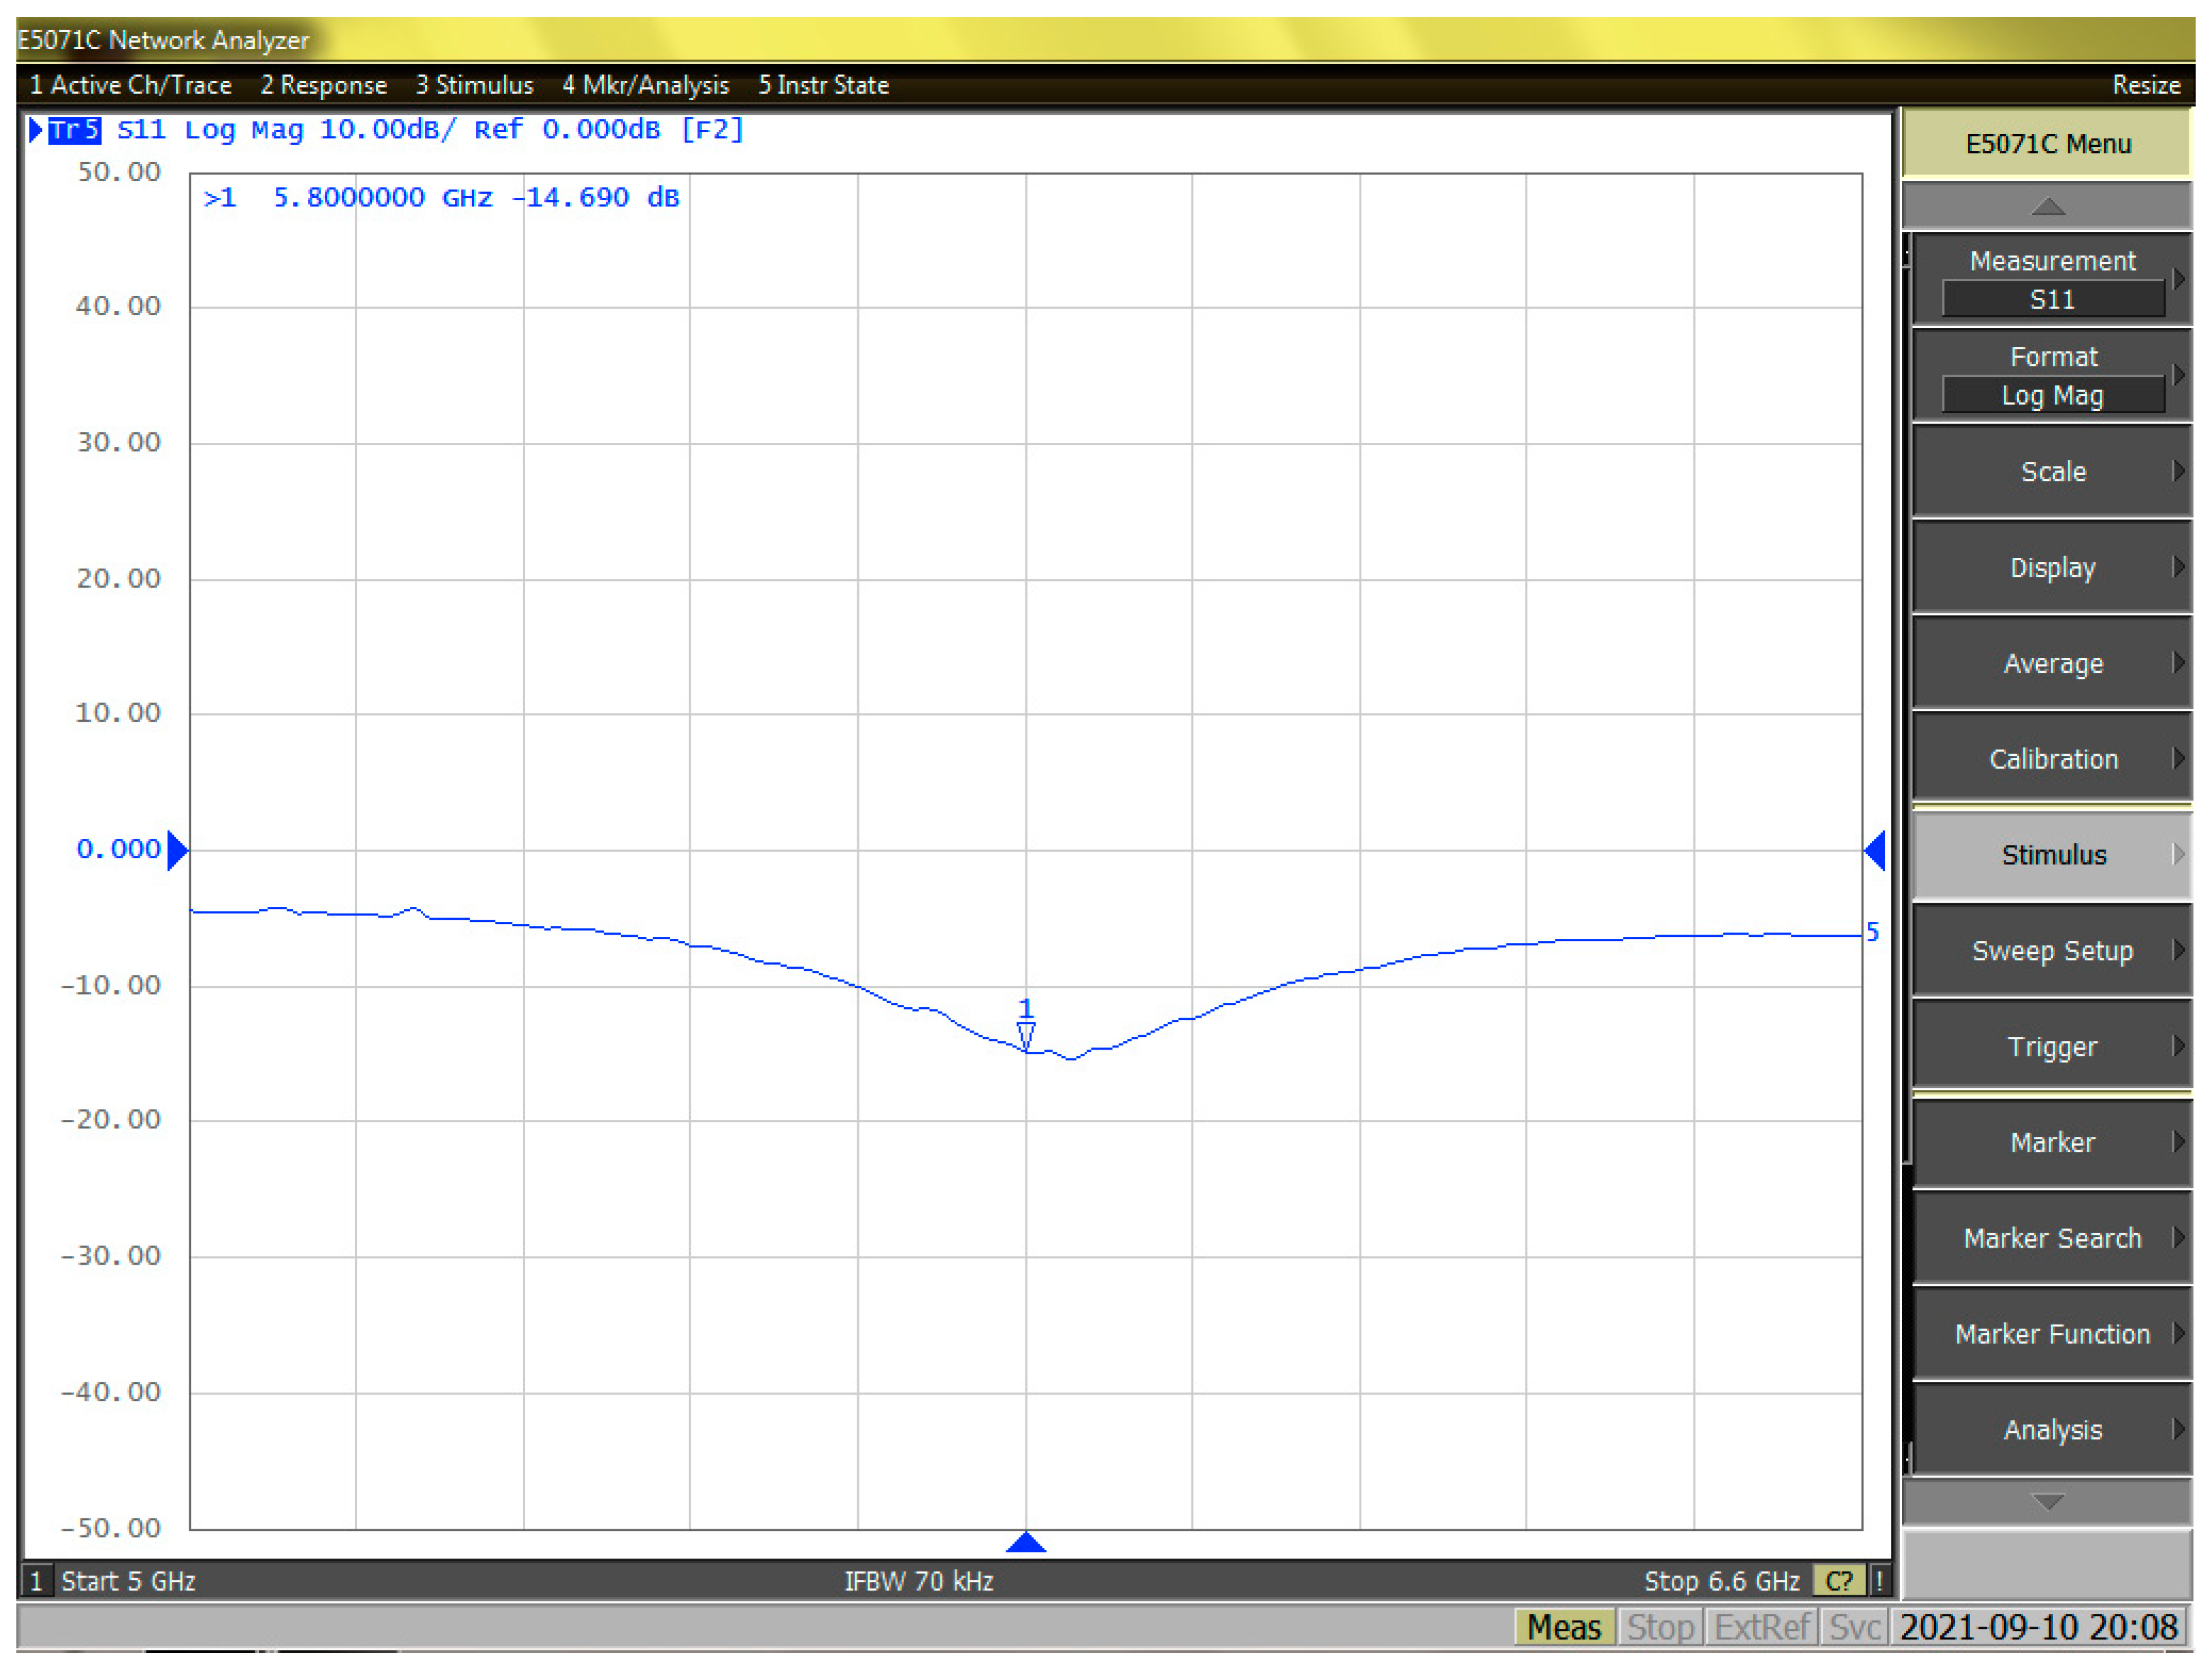The image size is (2212, 1670).
Task: Click the softkey menu scroll-up arrow
Action: click(x=2047, y=207)
